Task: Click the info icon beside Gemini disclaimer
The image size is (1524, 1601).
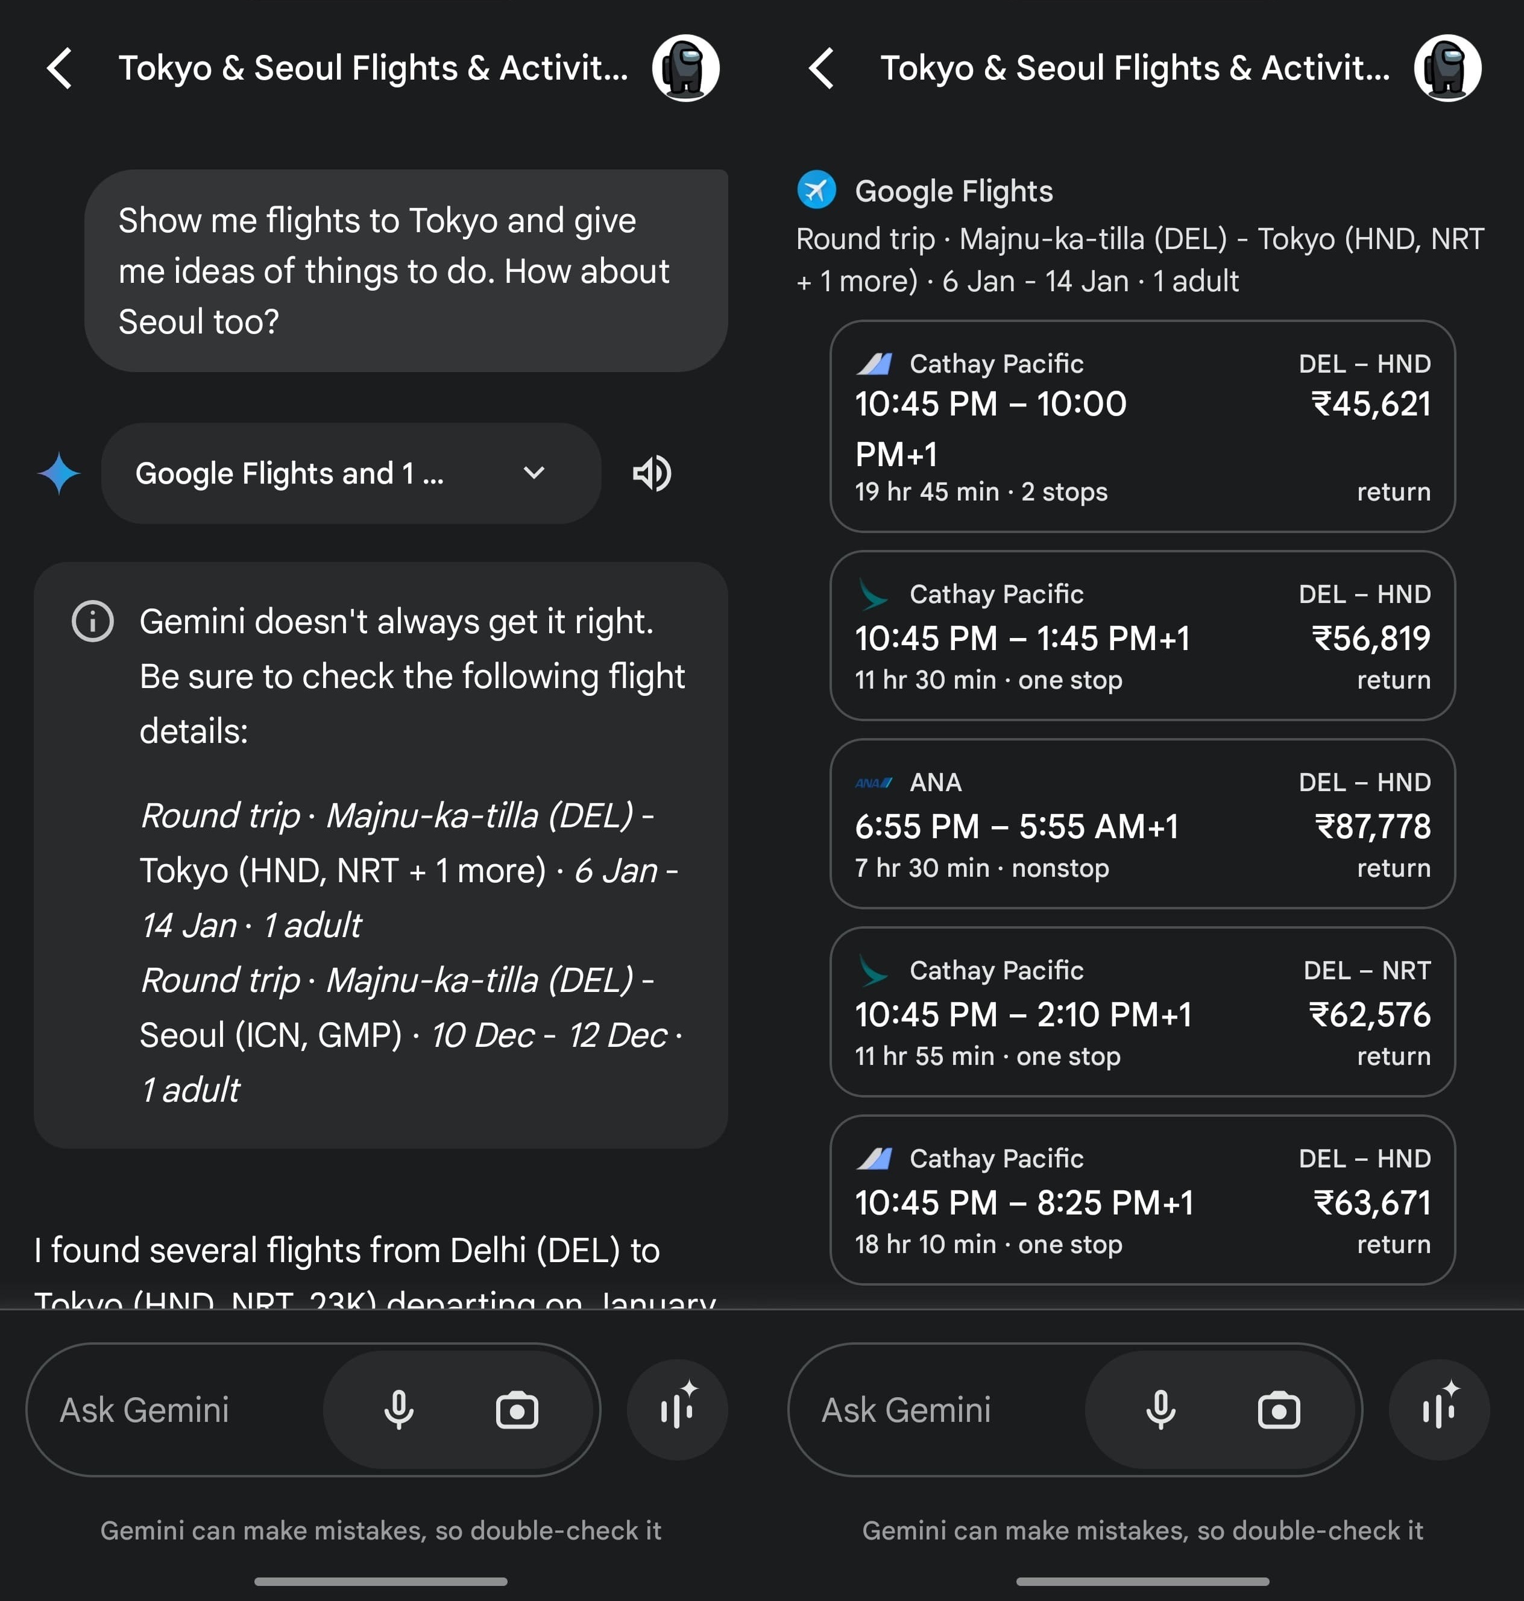Action: pyautogui.click(x=93, y=622)
